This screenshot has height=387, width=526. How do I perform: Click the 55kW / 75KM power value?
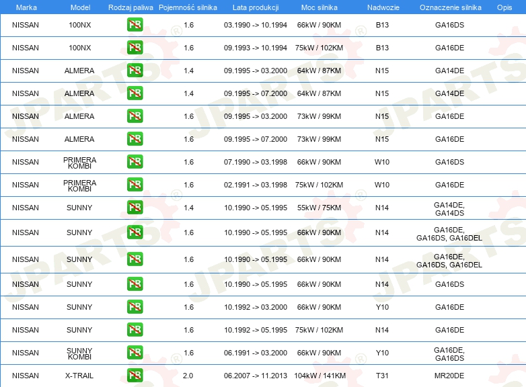pyautogui.click(x=319, y=208)
